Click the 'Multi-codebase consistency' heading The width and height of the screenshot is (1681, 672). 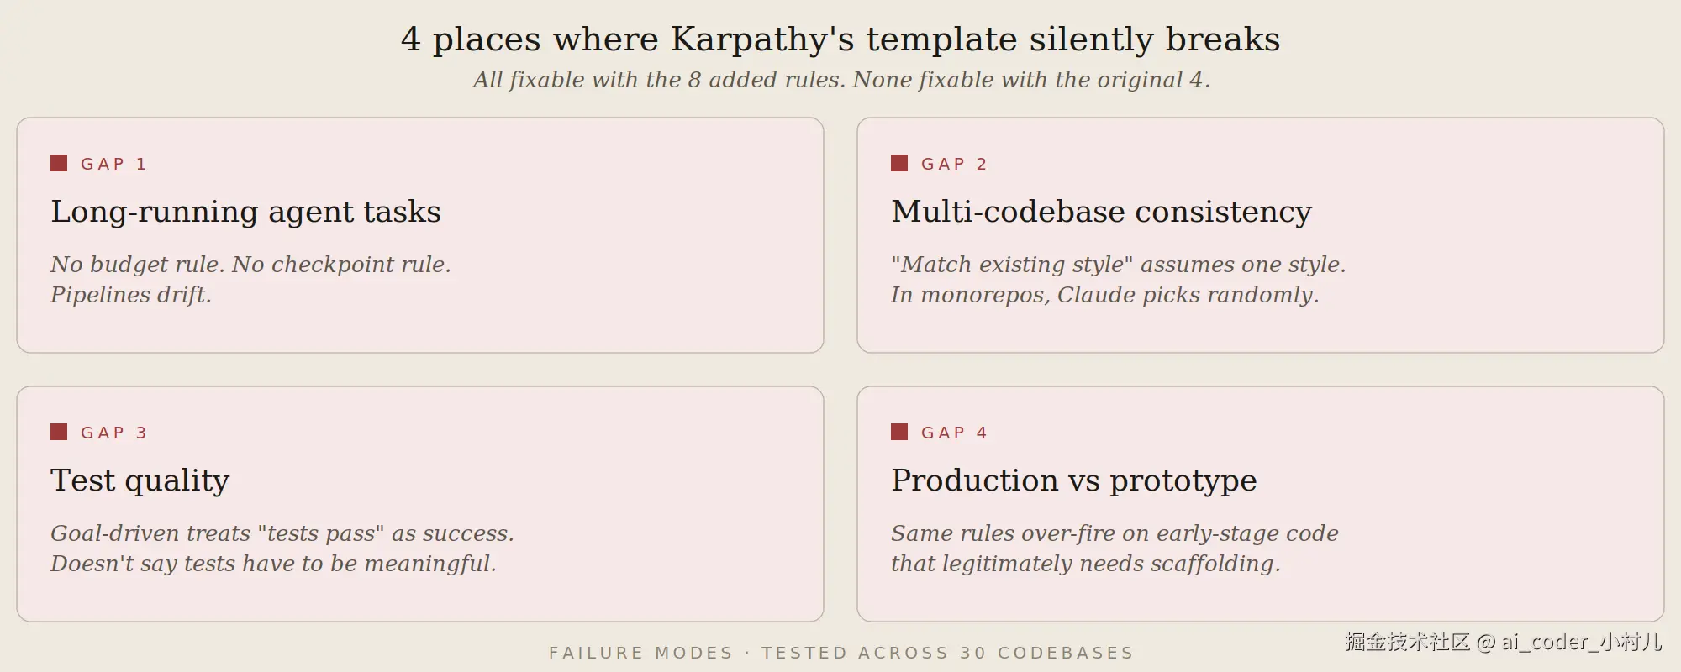coord(1101,212)
